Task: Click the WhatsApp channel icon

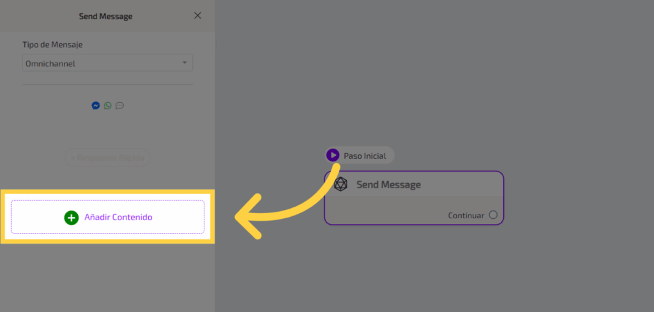Action: 107,106
